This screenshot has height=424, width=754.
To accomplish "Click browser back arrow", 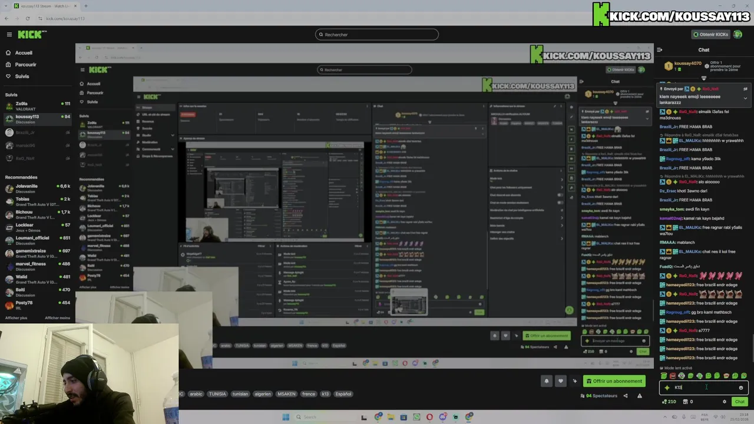I will [x=6, y=18].
